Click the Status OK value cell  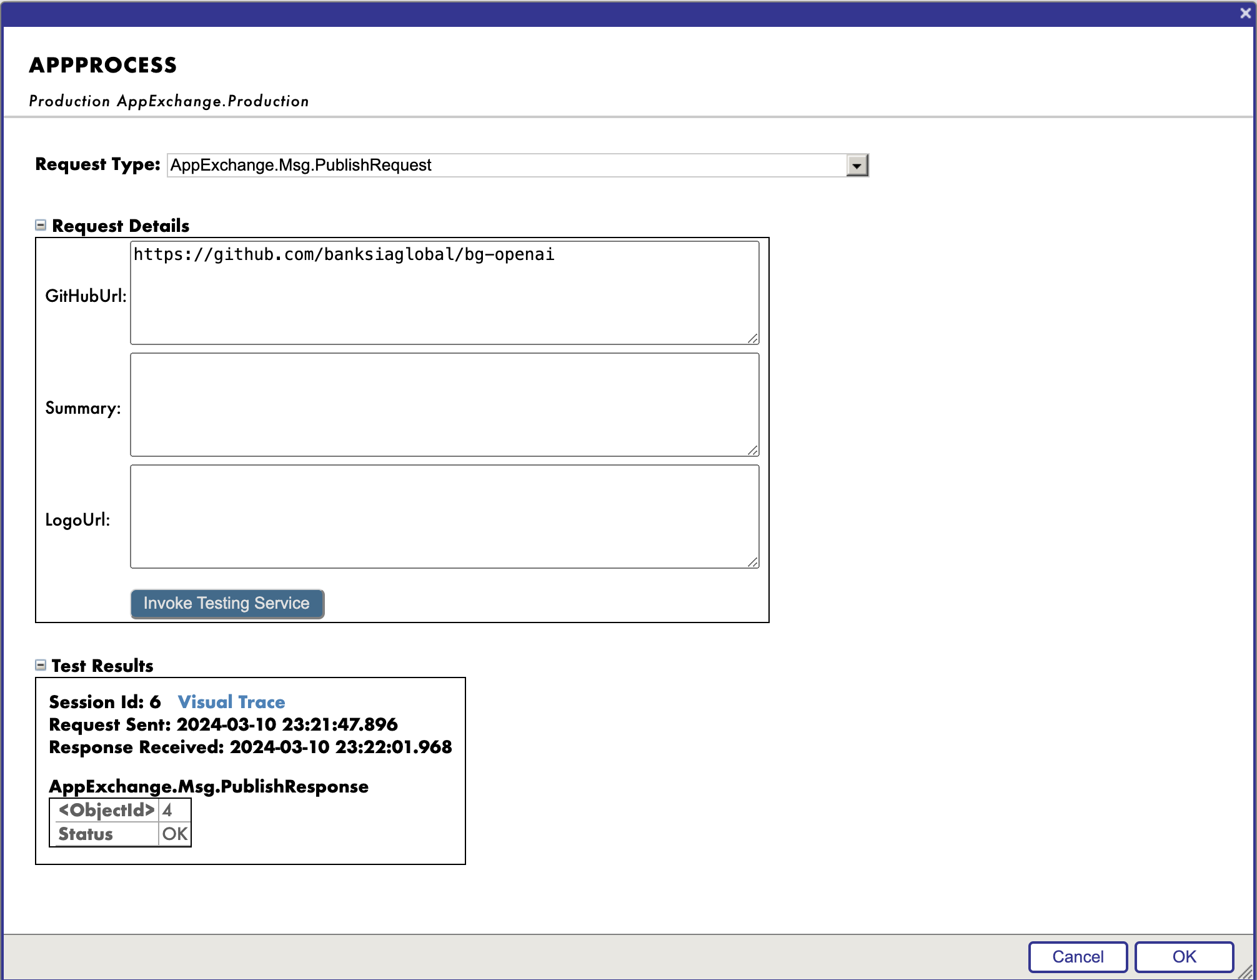[174, 834]
